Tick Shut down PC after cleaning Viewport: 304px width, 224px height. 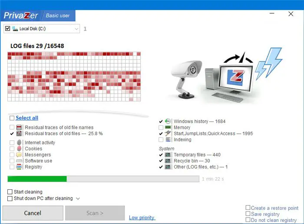click(x=10, y=198)
